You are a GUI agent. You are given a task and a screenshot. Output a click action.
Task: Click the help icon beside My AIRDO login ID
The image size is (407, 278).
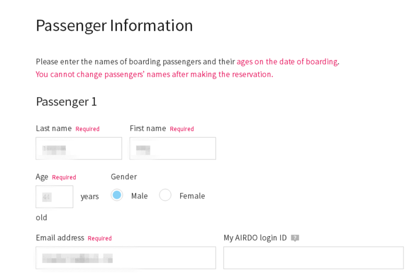[295, 238]
